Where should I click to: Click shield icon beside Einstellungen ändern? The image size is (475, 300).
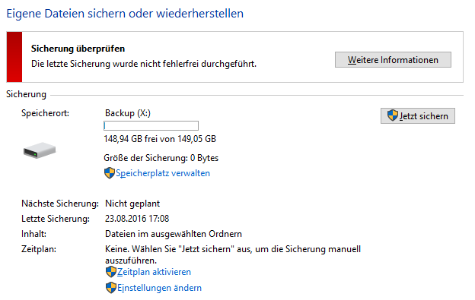tap(111, 288)
